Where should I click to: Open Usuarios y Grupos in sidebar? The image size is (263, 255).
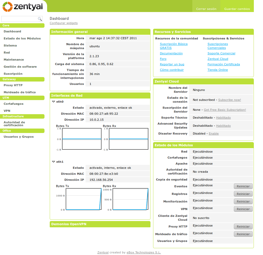(19, 137)
